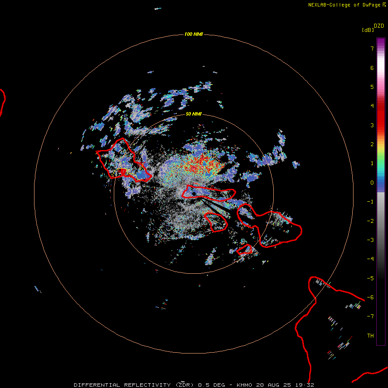Click the 19:32 timestamp in footer
Viewport: 388px width, 388px height.
[x=305, y=385]
